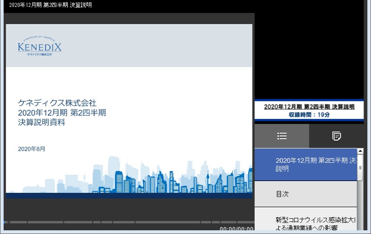
Task: Select the 目次 chapter entry
Action: 306,194
